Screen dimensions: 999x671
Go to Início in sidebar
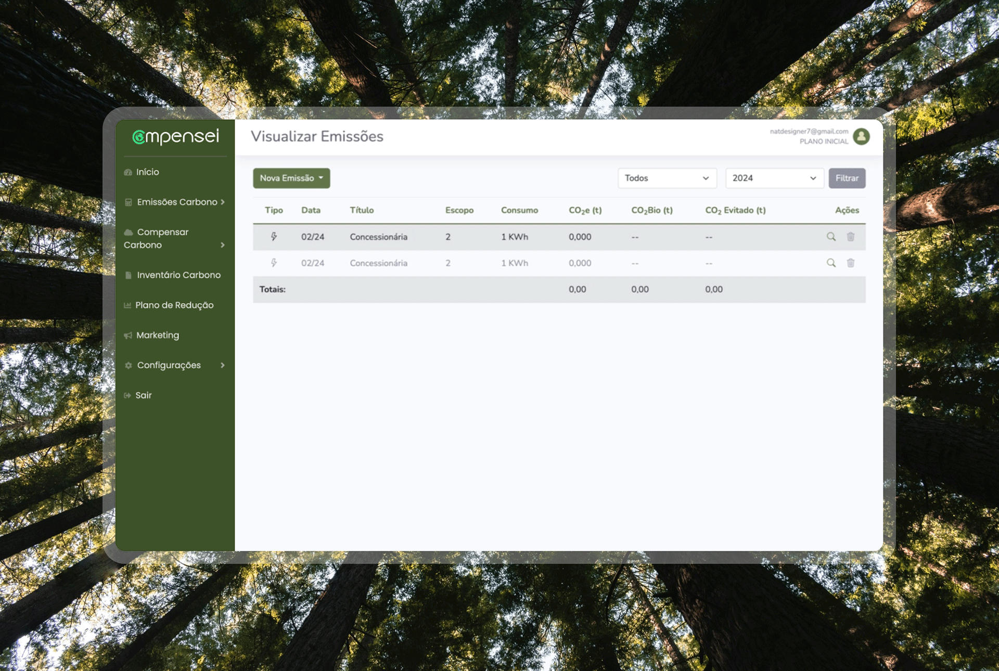click(147, 172)
